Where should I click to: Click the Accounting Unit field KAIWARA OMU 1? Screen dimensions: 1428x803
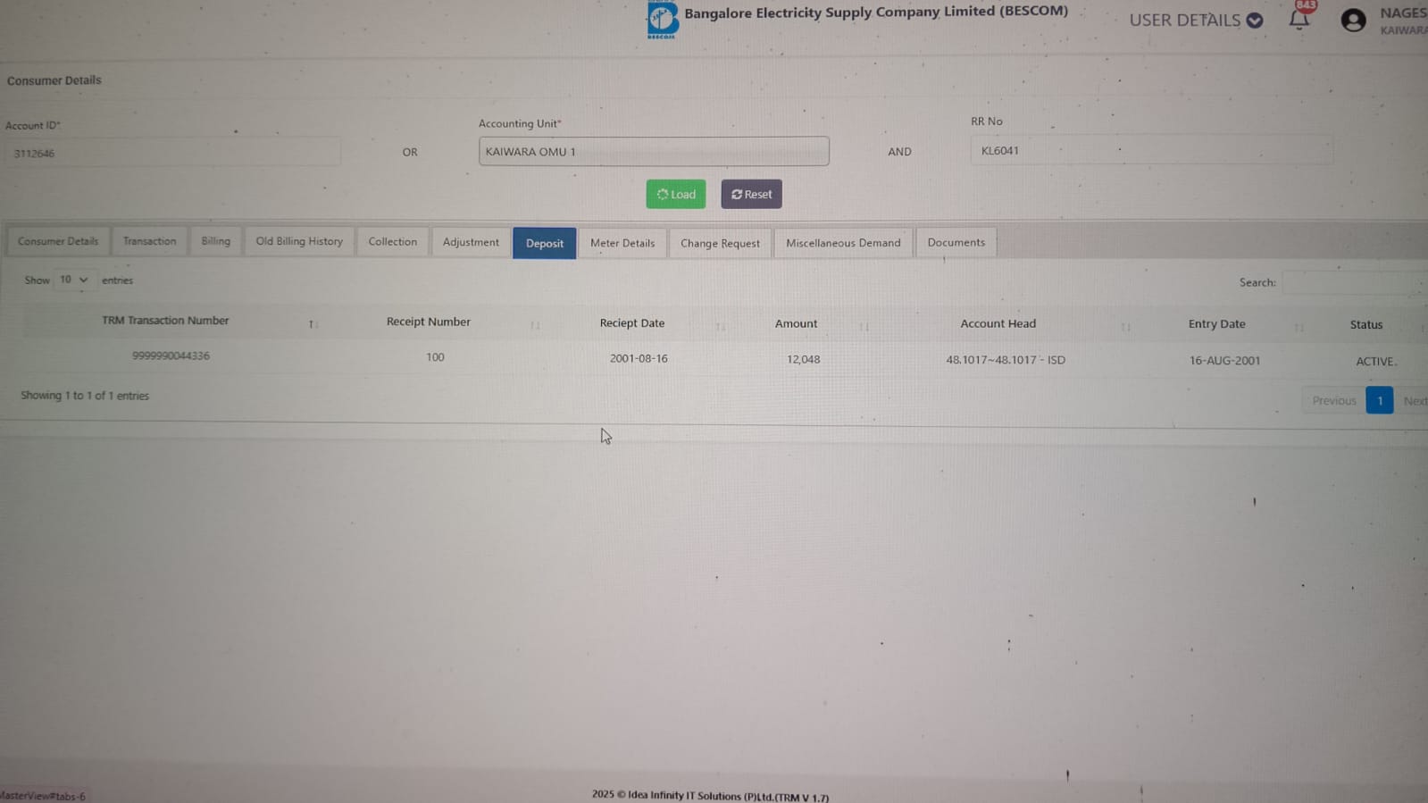[x=654, y=151]
